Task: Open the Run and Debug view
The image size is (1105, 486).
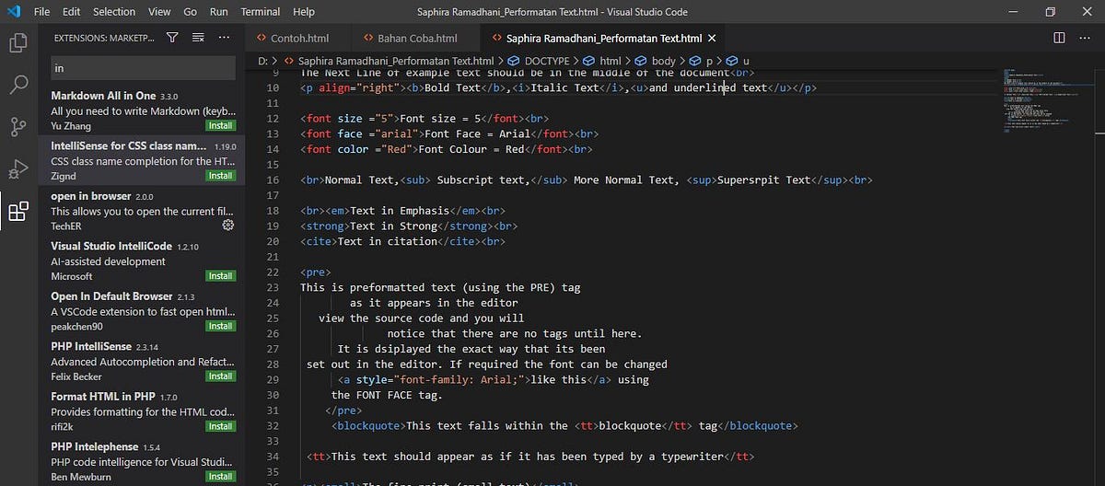Action: (x=17, y=169)
